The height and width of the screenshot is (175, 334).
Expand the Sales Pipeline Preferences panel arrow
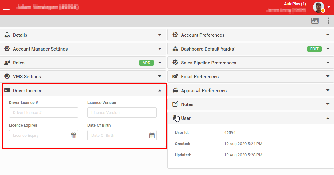click(328, 63)
